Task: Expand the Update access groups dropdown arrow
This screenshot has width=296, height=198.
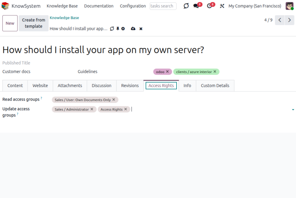Action: [x=293, y=110]
